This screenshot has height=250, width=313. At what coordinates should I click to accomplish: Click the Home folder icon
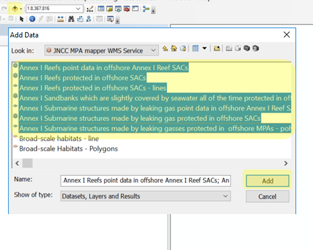(x=173, y=48)
